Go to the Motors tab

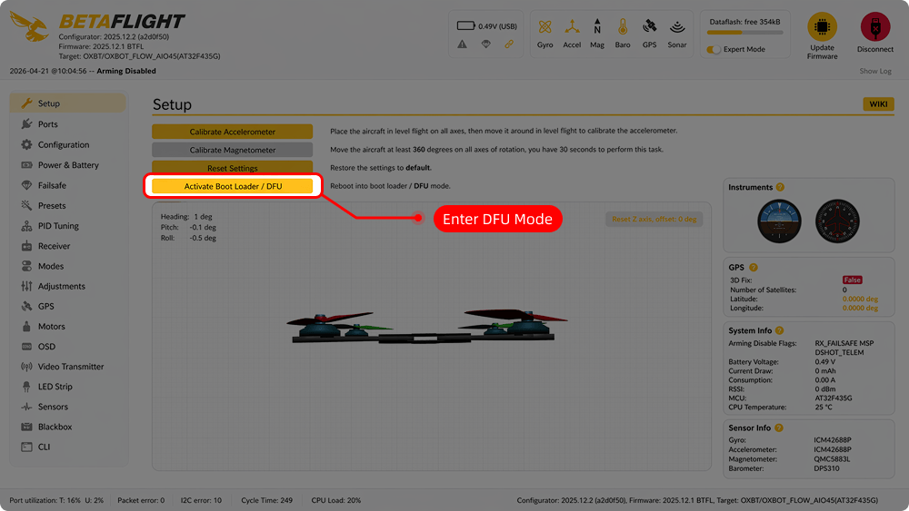pyautogui.click(x=51, y=327)
